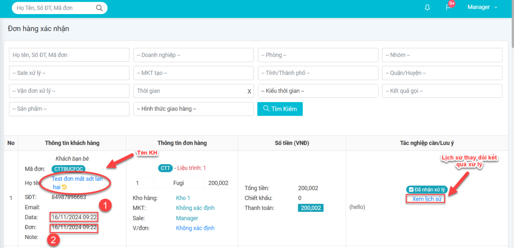Open the Xem lịch sử link
Viewport: 514px width, 248px height.
(424, 199)
